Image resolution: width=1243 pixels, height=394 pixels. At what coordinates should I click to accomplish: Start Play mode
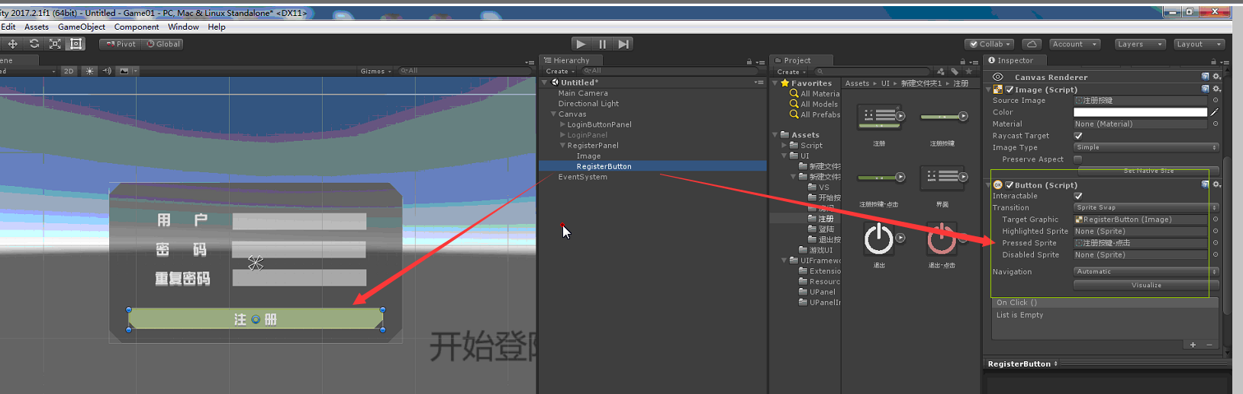point(581,44)
